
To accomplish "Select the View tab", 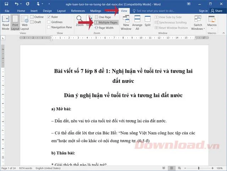I will (124, 11).
